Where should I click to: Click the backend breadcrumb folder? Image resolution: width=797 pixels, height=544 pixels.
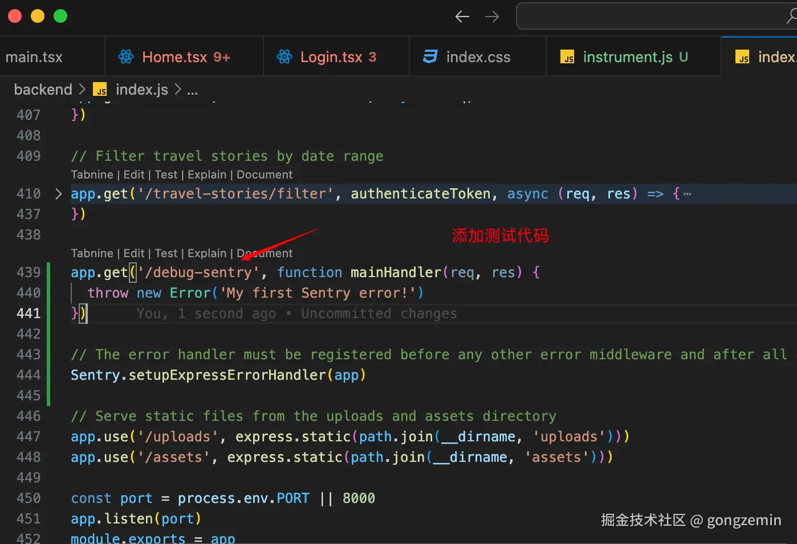[43, 90]
